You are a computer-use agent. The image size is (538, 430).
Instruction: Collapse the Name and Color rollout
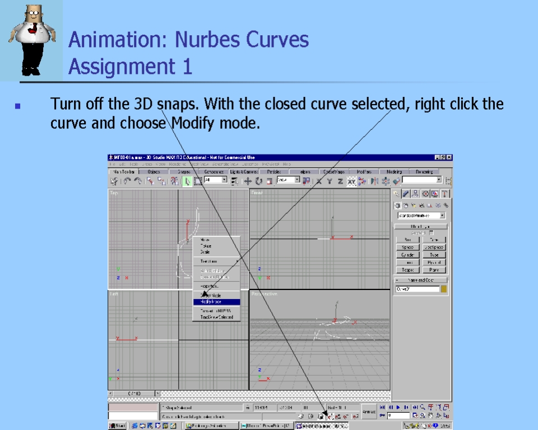click(421, 280)
